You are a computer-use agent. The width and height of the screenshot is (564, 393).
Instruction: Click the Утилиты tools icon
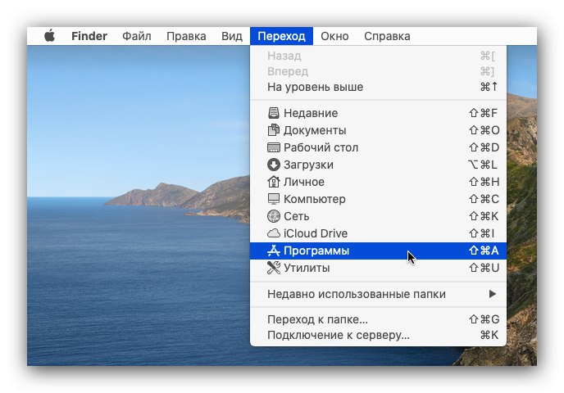tap(274, 268)
